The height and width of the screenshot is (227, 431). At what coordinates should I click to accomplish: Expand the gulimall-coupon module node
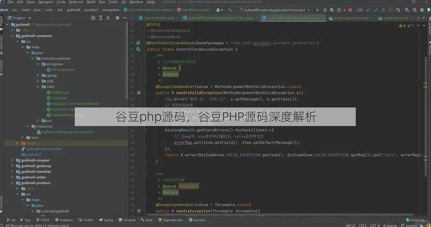click(x=13, y=160)
